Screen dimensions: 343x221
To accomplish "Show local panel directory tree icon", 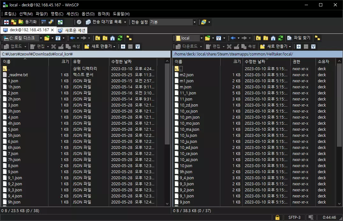I will [129, 38].
